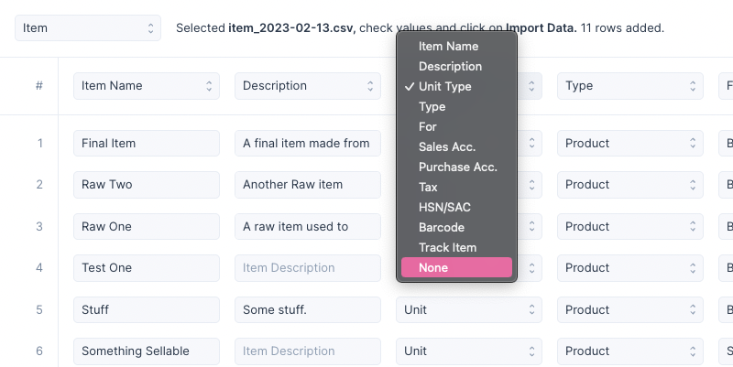
Task: Edit the Something Sellable name field
Action: click(147, 351)
